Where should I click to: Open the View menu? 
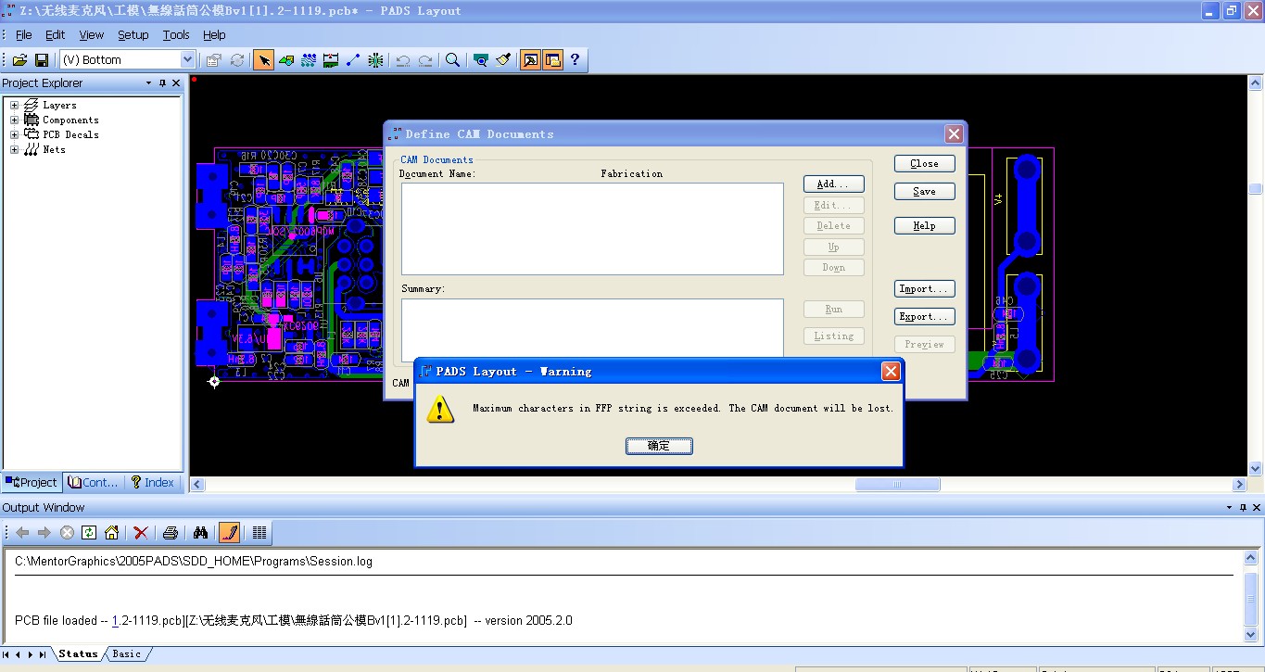click(92, 35)
